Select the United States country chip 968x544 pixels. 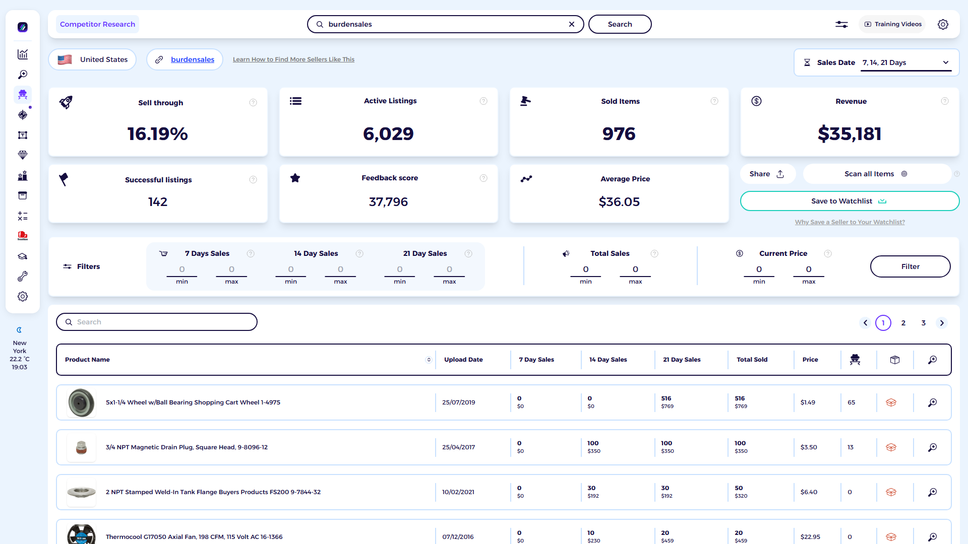[92, 59]
